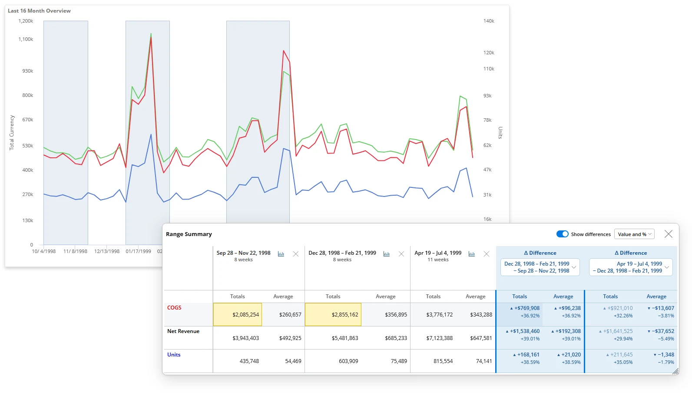Click the Last 16 Month Overview title
The image size is (692, 393).
(x=39, y=11)
